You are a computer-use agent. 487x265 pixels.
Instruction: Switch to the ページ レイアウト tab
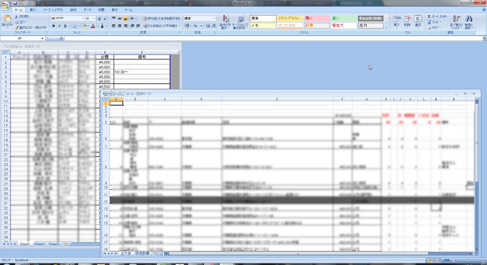point(53,10)
